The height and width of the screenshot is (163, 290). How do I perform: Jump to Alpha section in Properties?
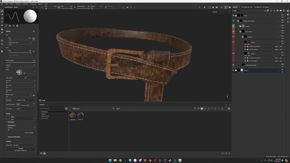coord(10,26)
